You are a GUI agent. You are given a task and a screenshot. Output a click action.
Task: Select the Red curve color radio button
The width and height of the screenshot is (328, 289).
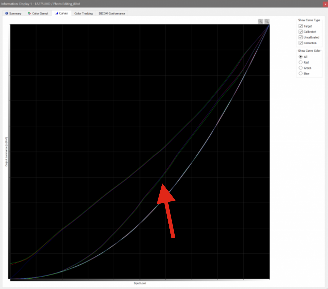coord(300,62)
